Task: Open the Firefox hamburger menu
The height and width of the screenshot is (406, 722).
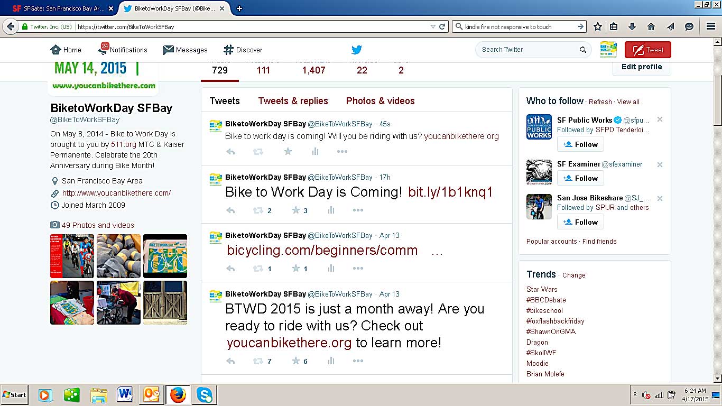Action: [711, 26]
